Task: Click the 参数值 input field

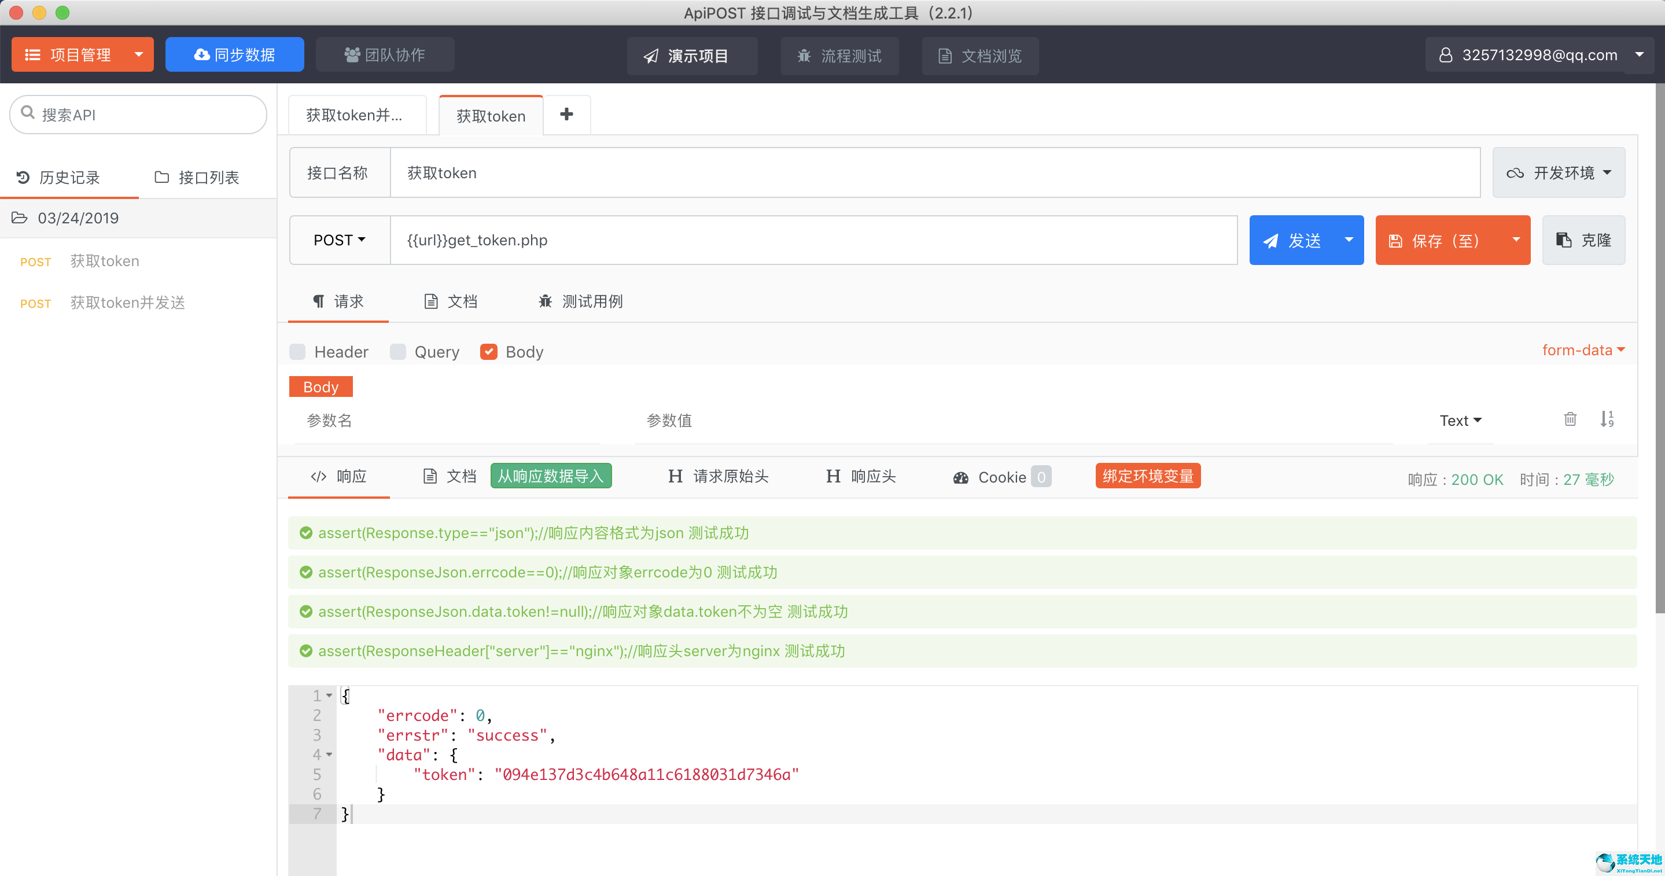Action: click(1014, 421)
